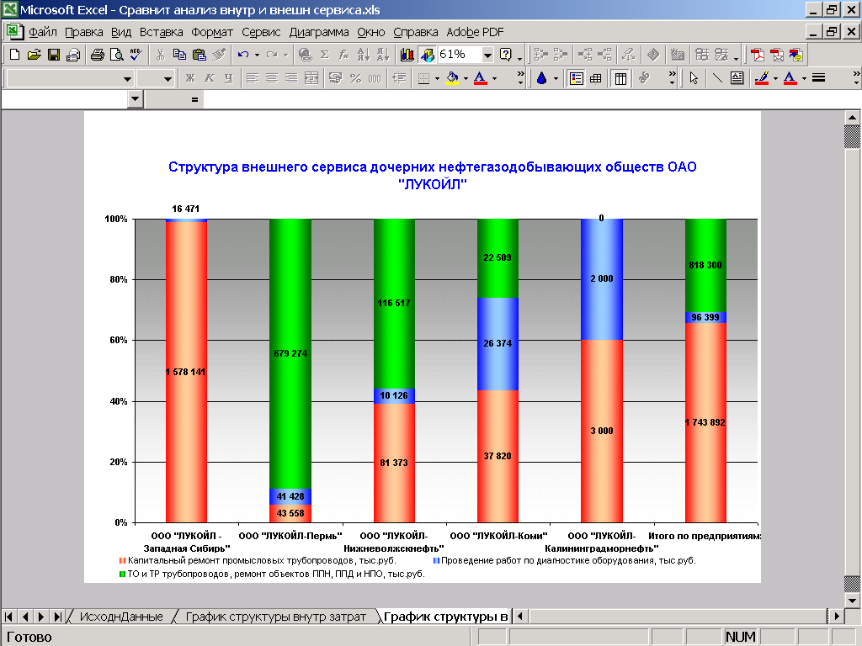Viewport: 862px width, 646px height.
Task: Launch Chart Wizard icon
Action: click(x=407, y=55)
